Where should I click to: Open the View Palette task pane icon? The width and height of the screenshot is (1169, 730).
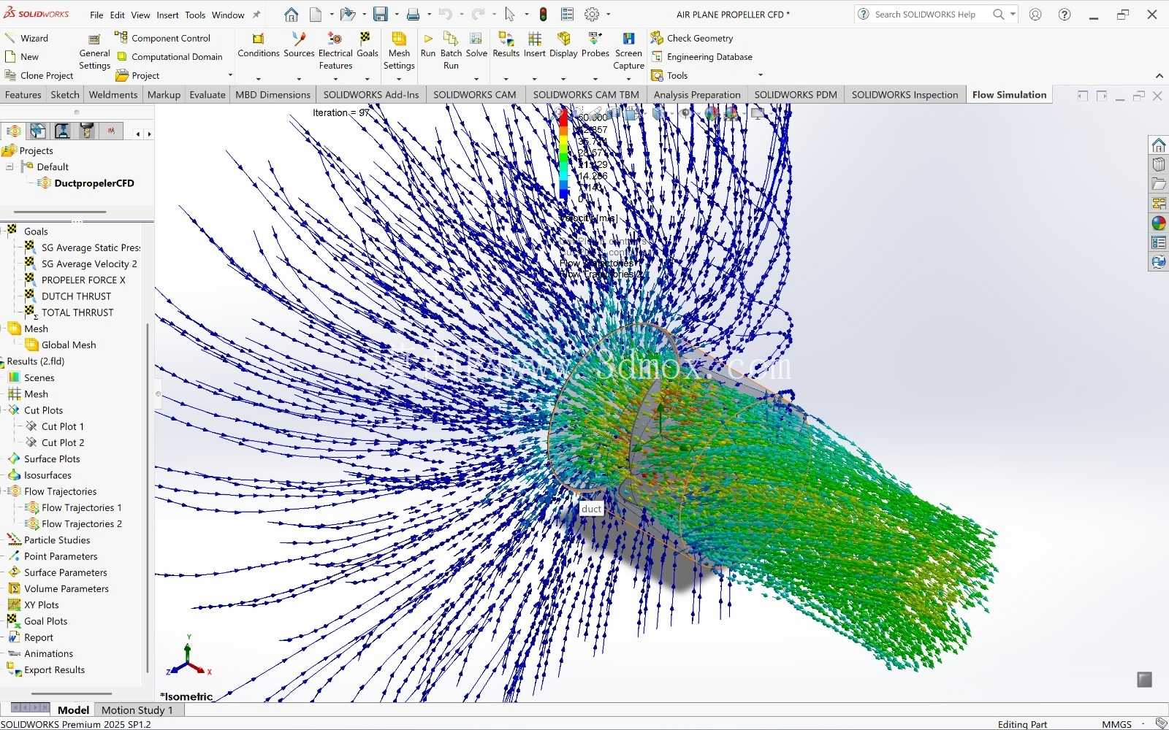click(x=1159, y=204)
